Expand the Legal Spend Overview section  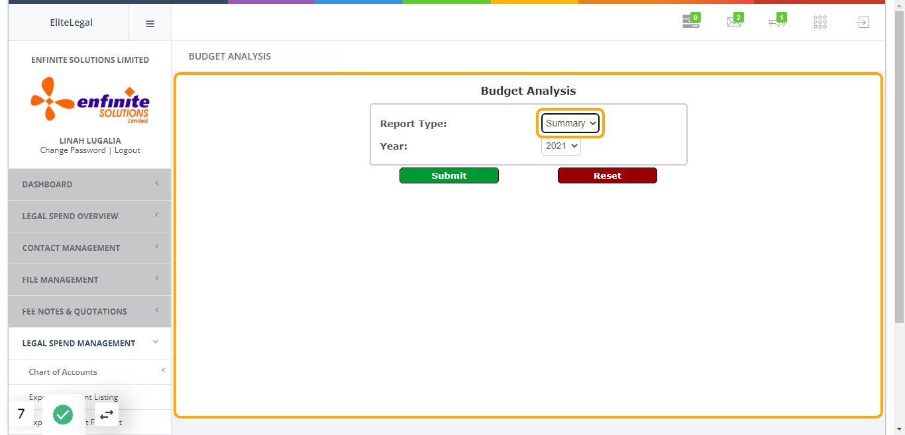[89, 216]
